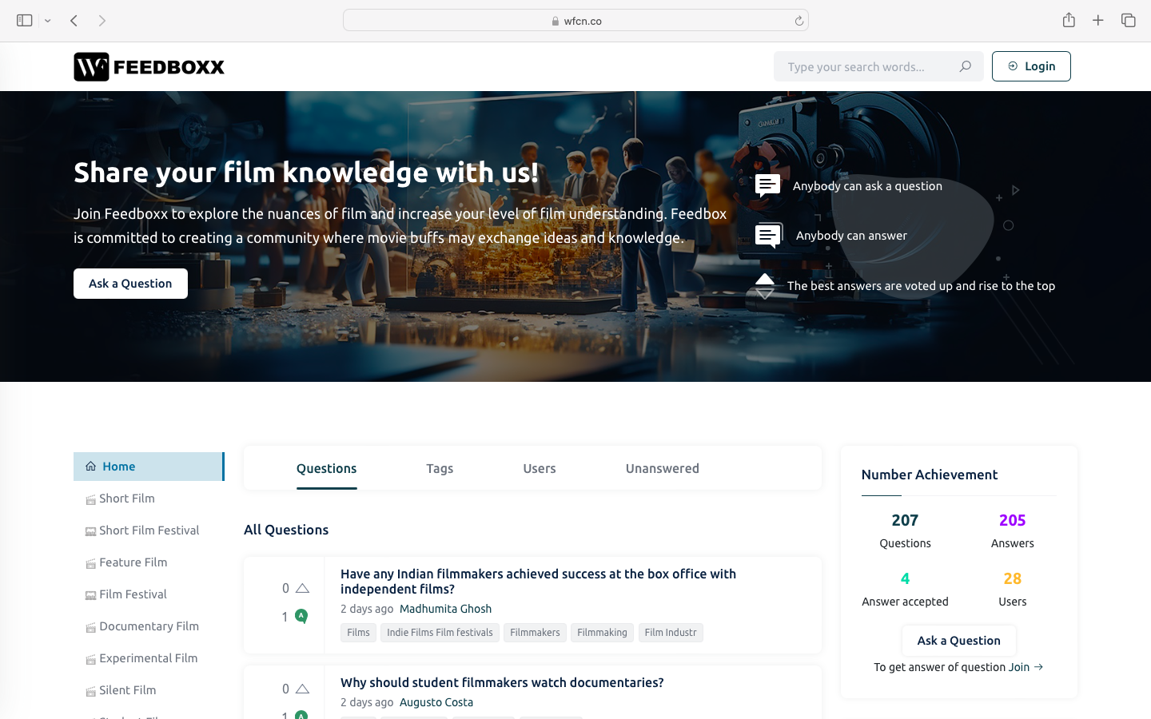
Task: Switch to the Unanswered tab
Action: point(662,468)
